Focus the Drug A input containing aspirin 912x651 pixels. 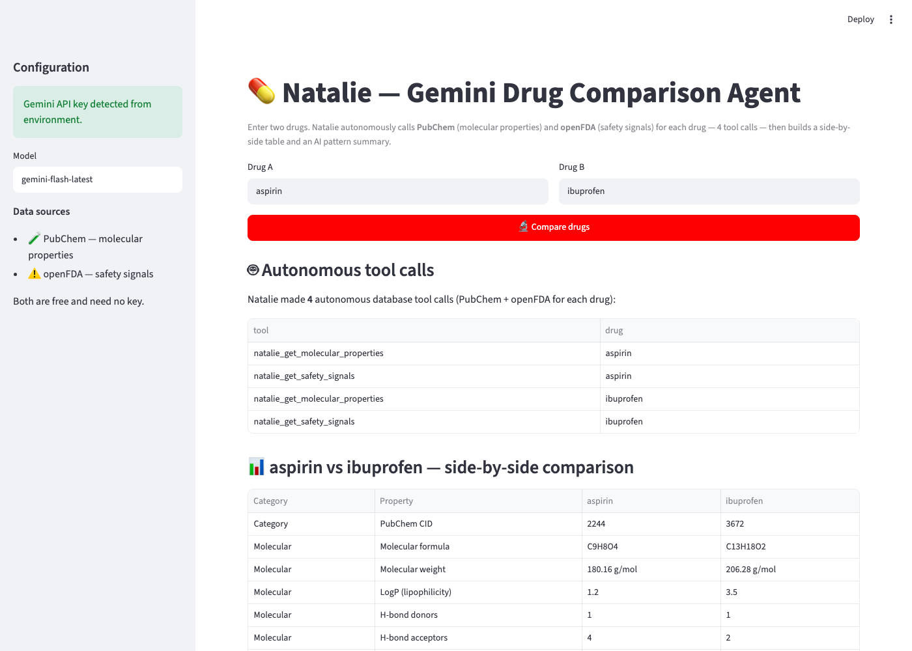[398, 191]
